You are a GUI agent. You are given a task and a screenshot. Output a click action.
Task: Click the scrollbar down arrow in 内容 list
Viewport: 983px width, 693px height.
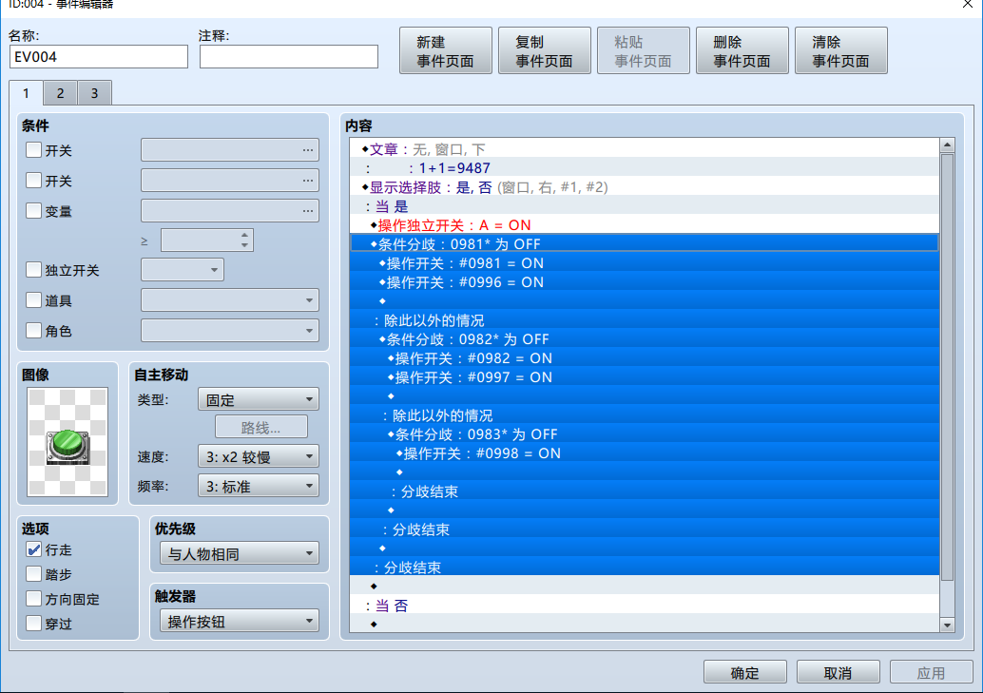(947, 625)
